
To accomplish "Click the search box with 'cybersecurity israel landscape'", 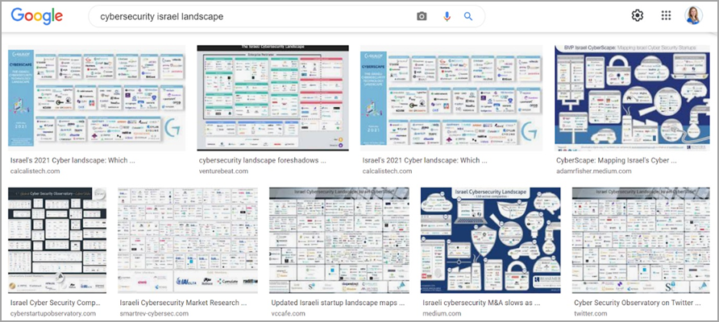I will click(x=287, y=16).
